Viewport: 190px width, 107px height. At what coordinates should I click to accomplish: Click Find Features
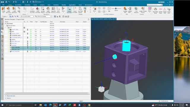tap(136, 10)
